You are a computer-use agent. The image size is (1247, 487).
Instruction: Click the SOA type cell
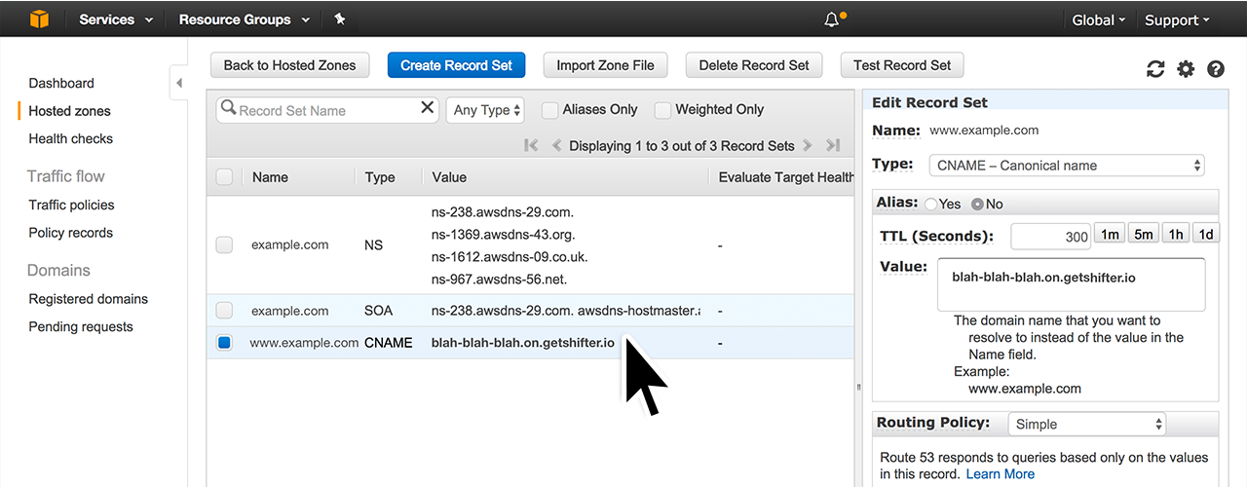pos(379,311)
